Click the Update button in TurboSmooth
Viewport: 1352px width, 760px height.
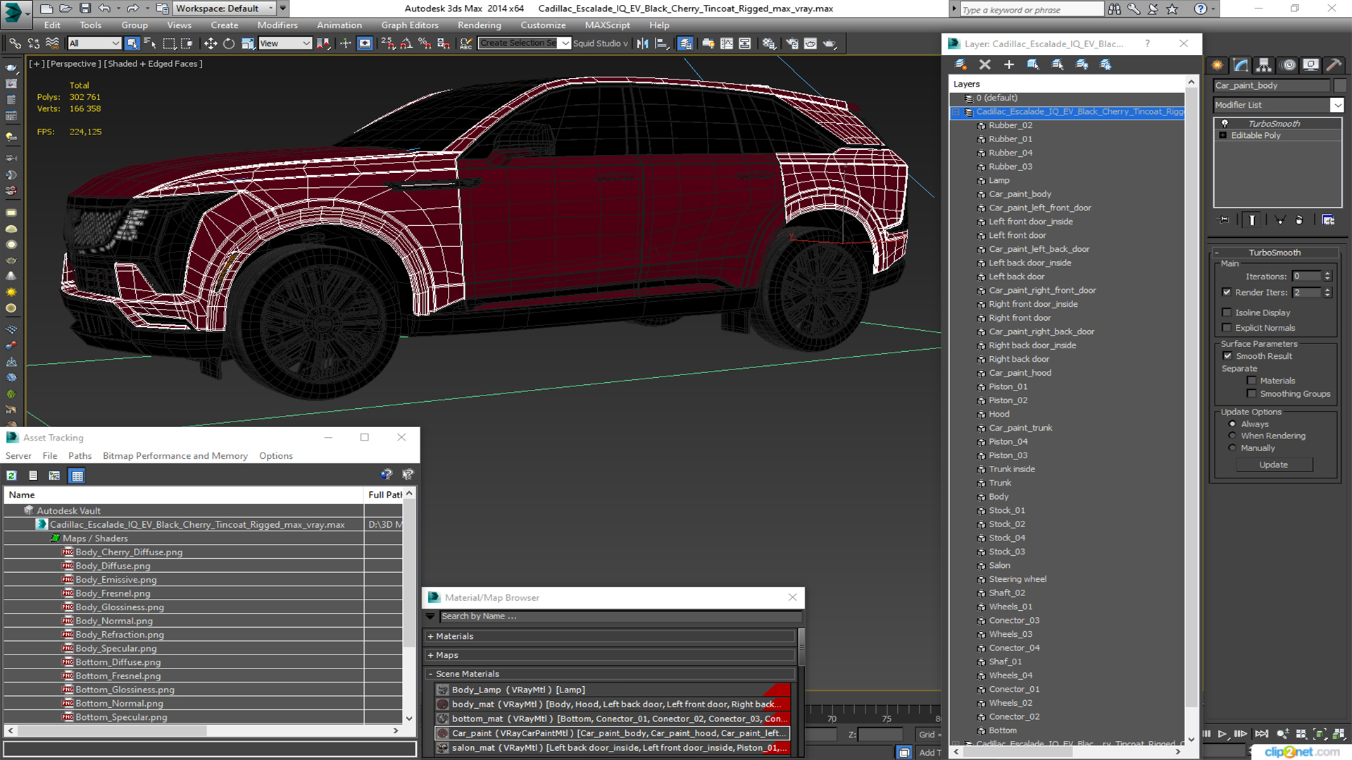click(x=1273, y=464)
